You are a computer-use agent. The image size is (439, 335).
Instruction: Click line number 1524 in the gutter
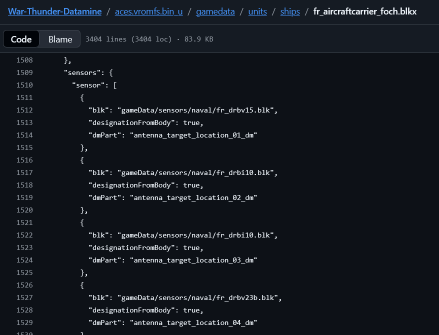pos(24,260)
